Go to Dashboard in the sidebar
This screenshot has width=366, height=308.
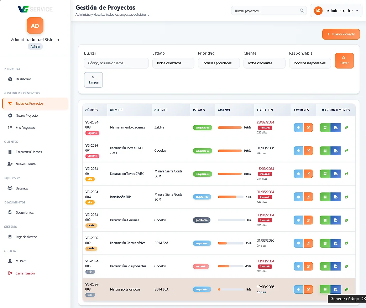[x=23, y=79]
